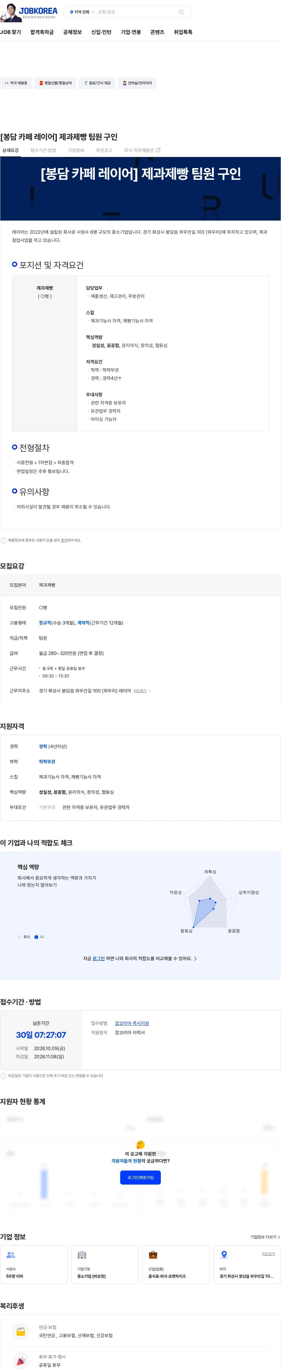Select the 안마실/안마의자 tag
Viewport: 281px width, 1370px height.
(x=137, y=83)
